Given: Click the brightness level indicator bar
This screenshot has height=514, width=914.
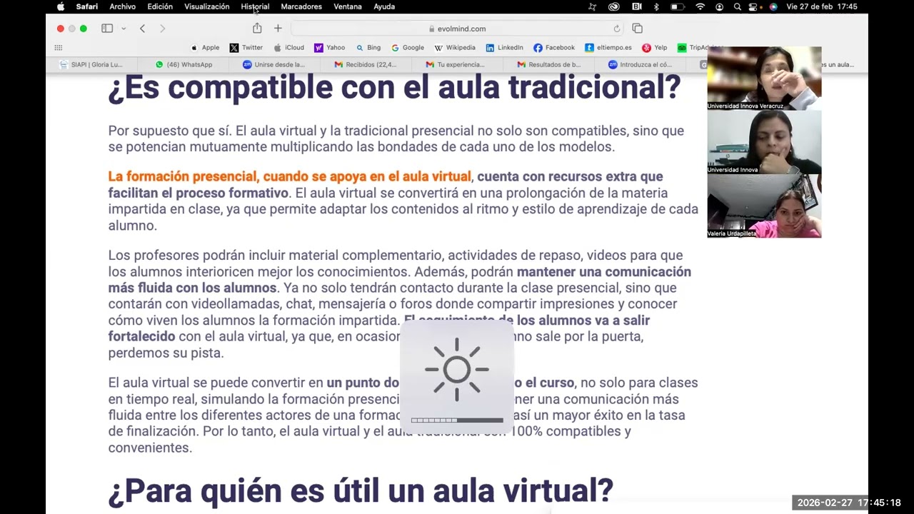Looking at the screenshot, I should point(457,420).
